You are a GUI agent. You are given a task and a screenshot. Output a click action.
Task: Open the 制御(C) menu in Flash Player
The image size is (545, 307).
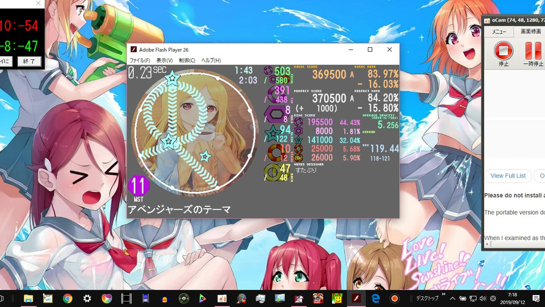[187, 60]
